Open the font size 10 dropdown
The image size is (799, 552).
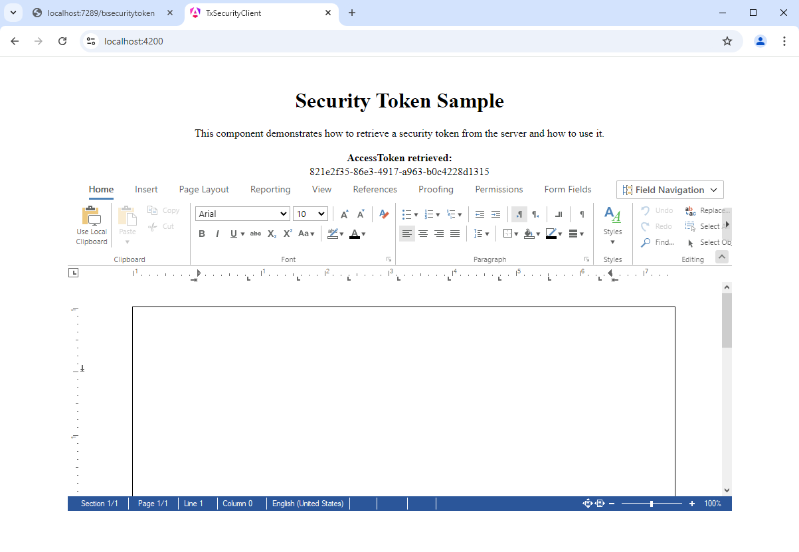pos(310,214)
